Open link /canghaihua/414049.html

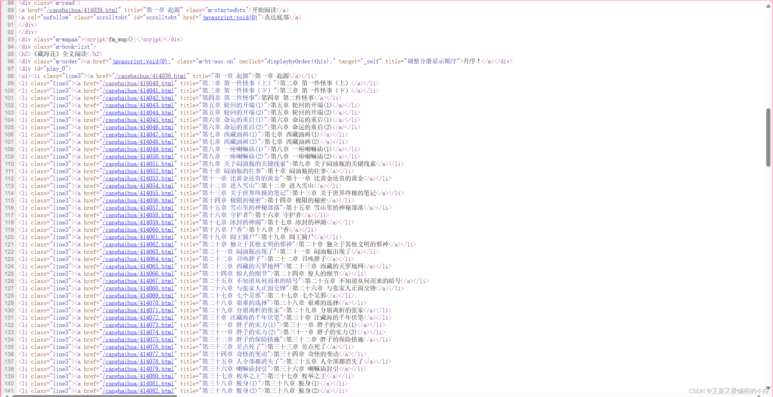(138, 149)
